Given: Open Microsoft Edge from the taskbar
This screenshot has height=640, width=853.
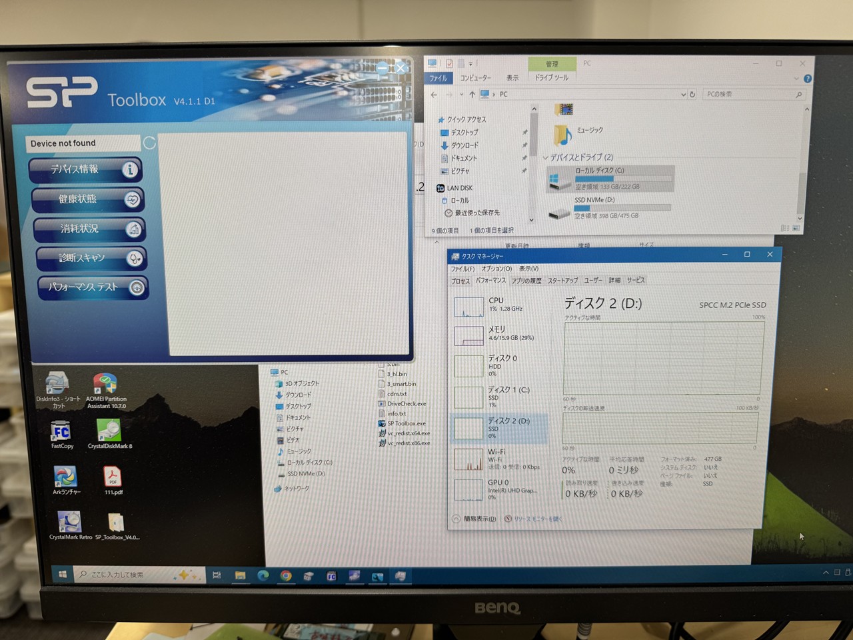Looking at the screenshot, I should coord(263,576).
